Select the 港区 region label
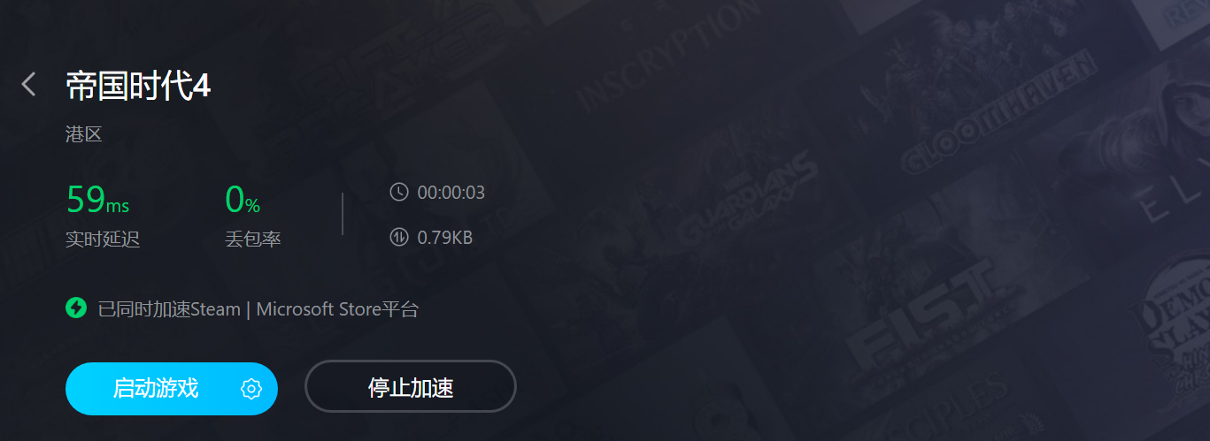The width and height of the screenshot is (1210, 441). 84,134
